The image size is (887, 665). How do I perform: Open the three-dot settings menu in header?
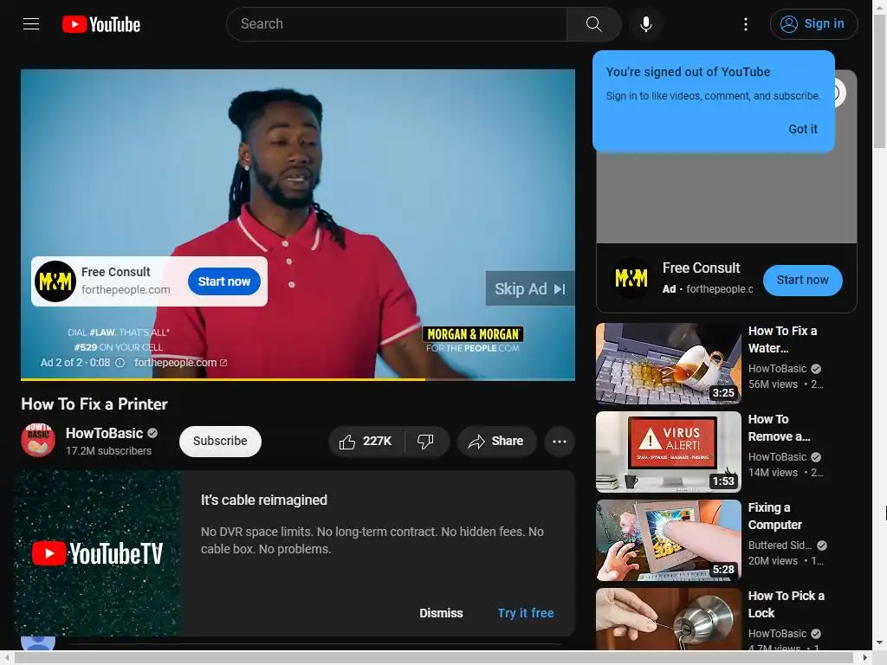(746, 24)
